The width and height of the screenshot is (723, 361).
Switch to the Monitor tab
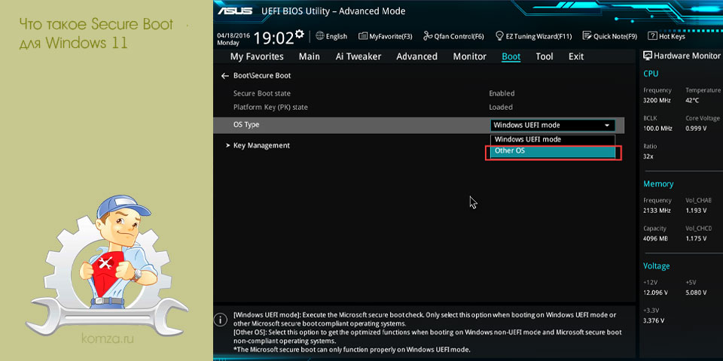(x=469, y=56)
